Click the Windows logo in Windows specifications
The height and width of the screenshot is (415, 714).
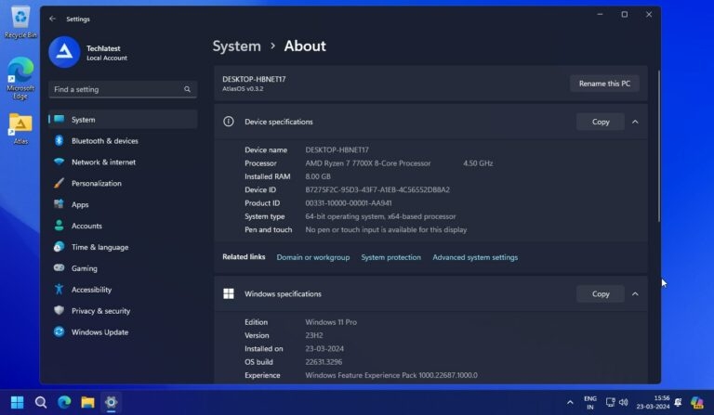pyautogui.click(x=229, y=293)
